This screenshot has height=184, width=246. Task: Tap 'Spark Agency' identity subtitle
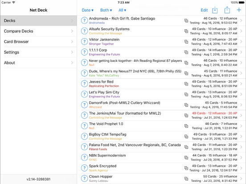click(98, 170)
